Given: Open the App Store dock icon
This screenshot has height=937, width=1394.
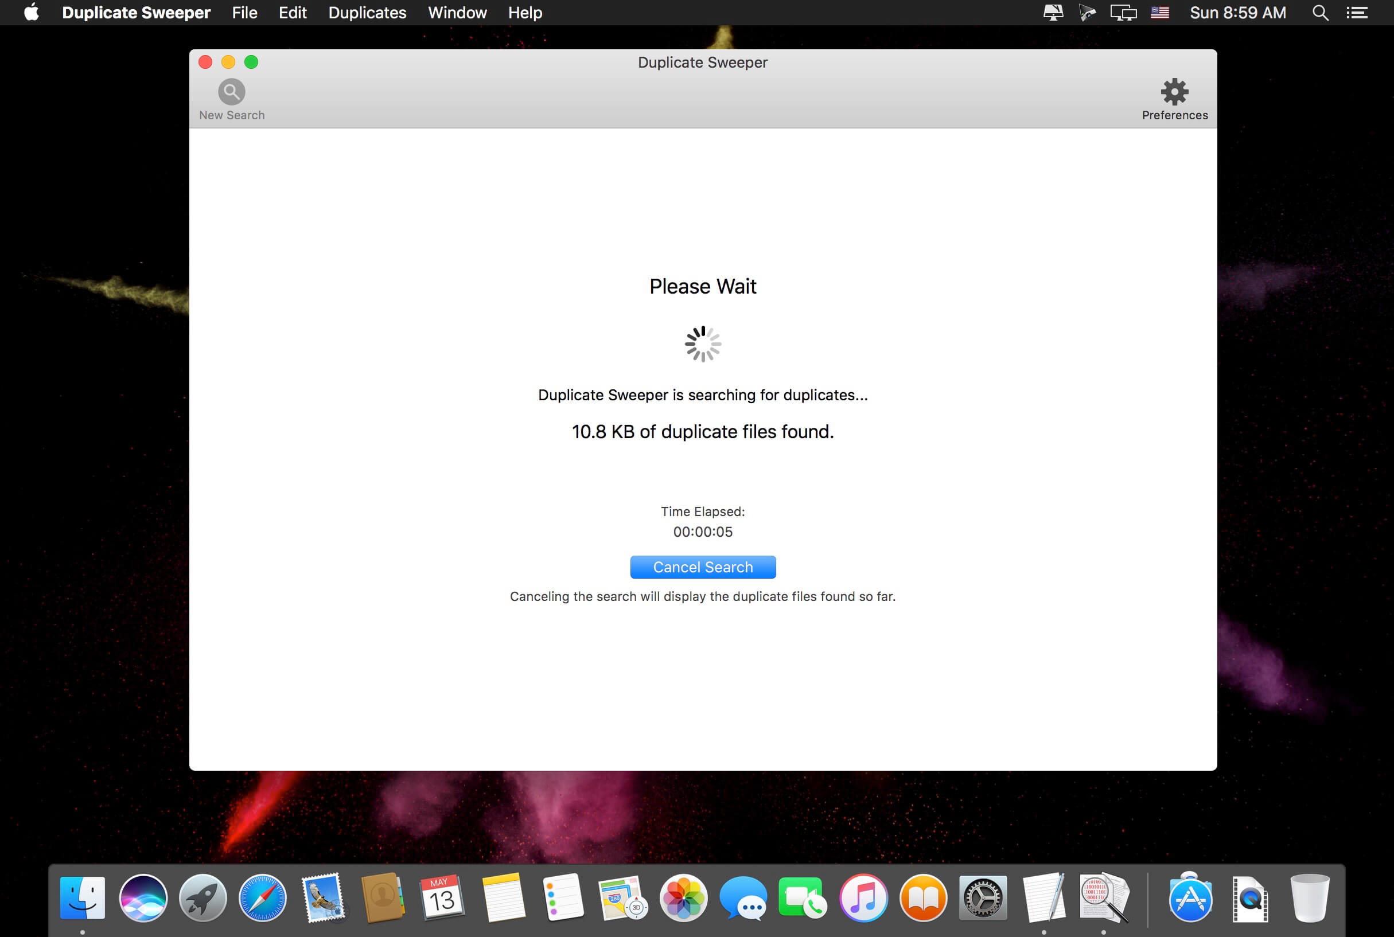Looking at the screenshot, I should (1190, 897).
